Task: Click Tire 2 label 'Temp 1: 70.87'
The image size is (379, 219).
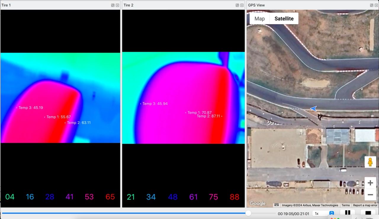Action: point(199,113)
